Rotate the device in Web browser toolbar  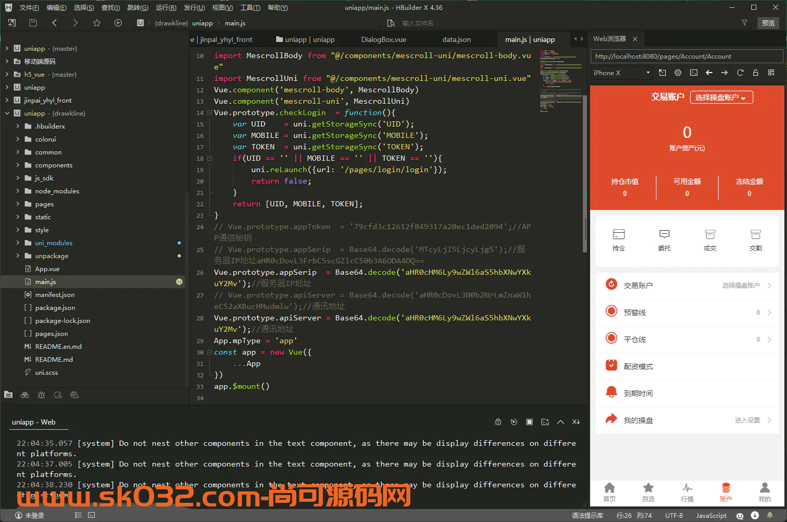click(663, 73)
